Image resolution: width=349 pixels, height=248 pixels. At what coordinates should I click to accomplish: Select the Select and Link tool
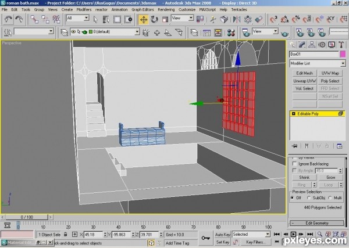pos(34,19)
